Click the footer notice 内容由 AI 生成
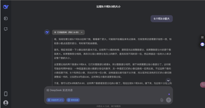This screenshot has width=205, height=108. (109, 106)
